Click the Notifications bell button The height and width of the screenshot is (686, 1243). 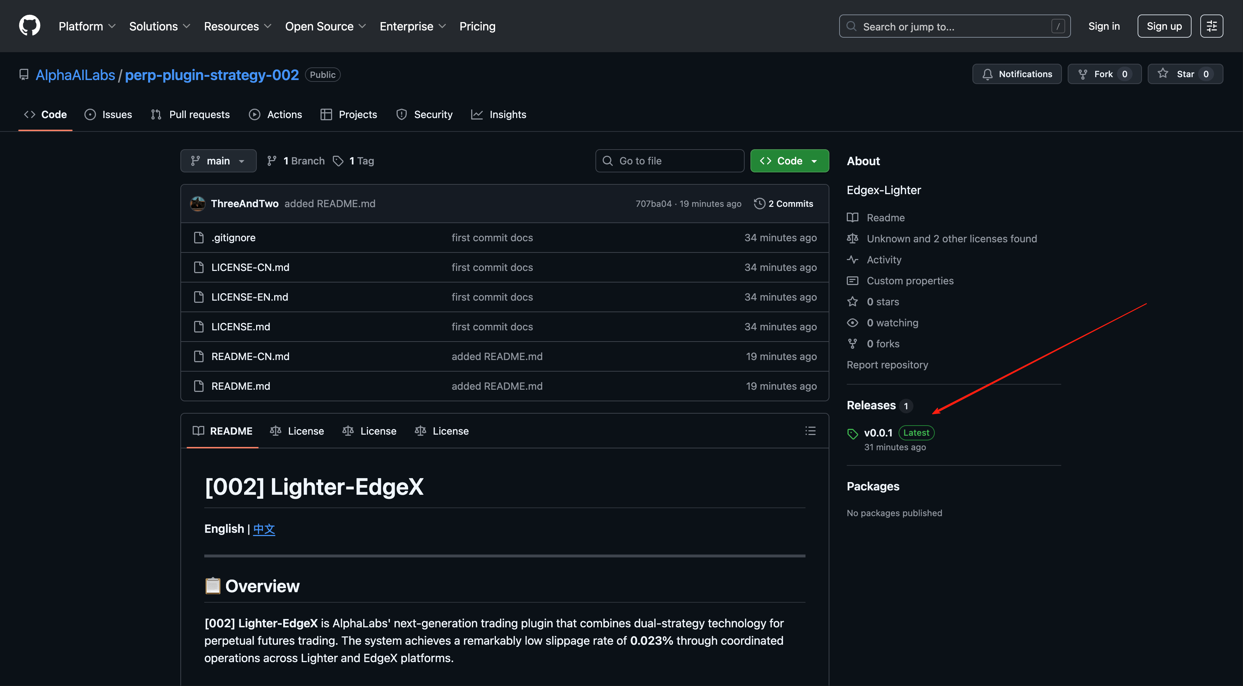[1016, 74]
